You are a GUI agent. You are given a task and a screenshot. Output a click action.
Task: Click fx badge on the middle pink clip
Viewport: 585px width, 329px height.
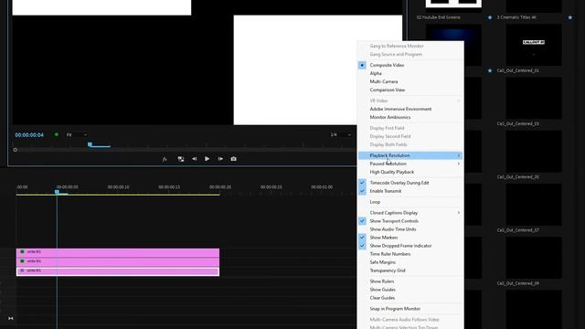(22, 261)
